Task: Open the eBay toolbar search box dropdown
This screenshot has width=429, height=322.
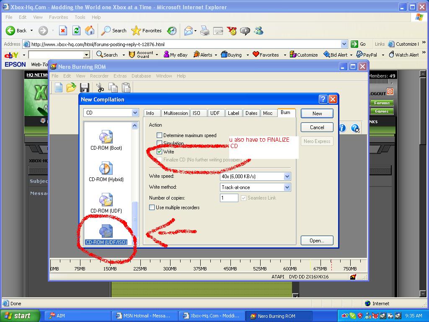Action: (x=86, y=55)
